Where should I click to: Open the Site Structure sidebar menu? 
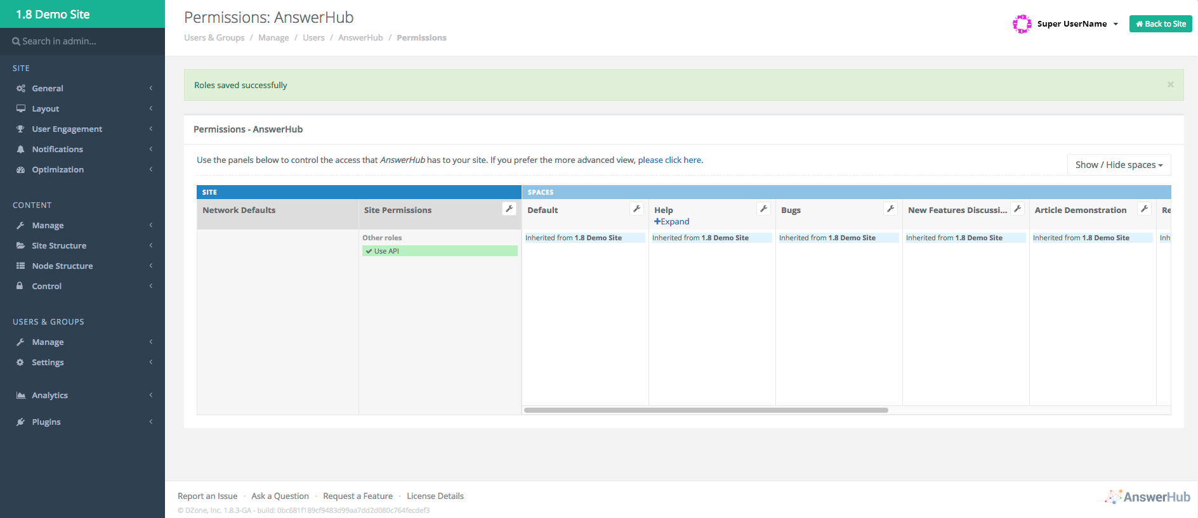[x=82, y=246]
